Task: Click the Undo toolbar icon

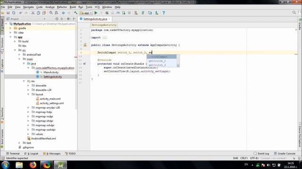Action: tap(20, 13)
